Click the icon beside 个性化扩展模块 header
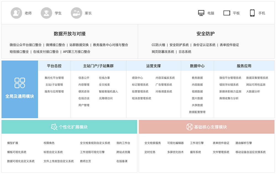This screenshot has width=276, height=174. pos(54,127)
